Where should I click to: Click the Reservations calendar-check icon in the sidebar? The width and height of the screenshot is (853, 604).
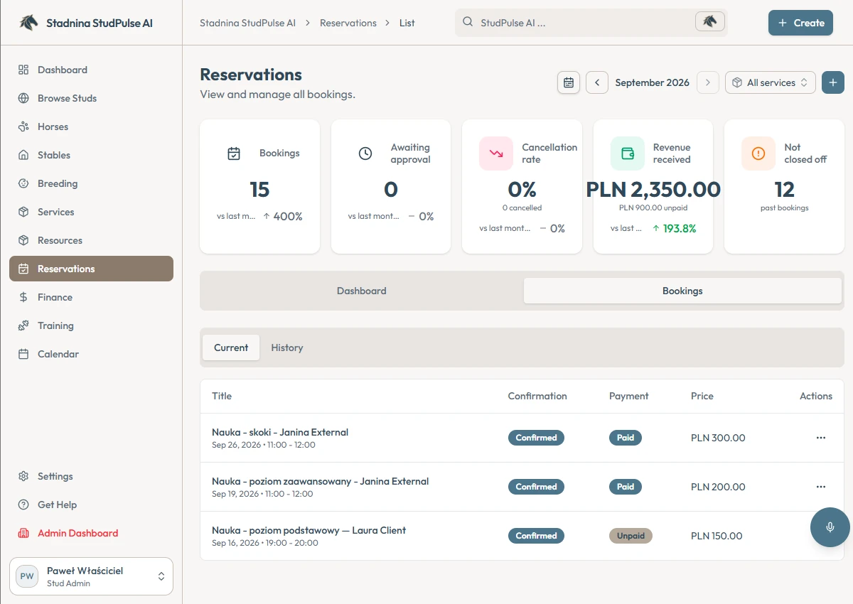(x=23, y=269)
